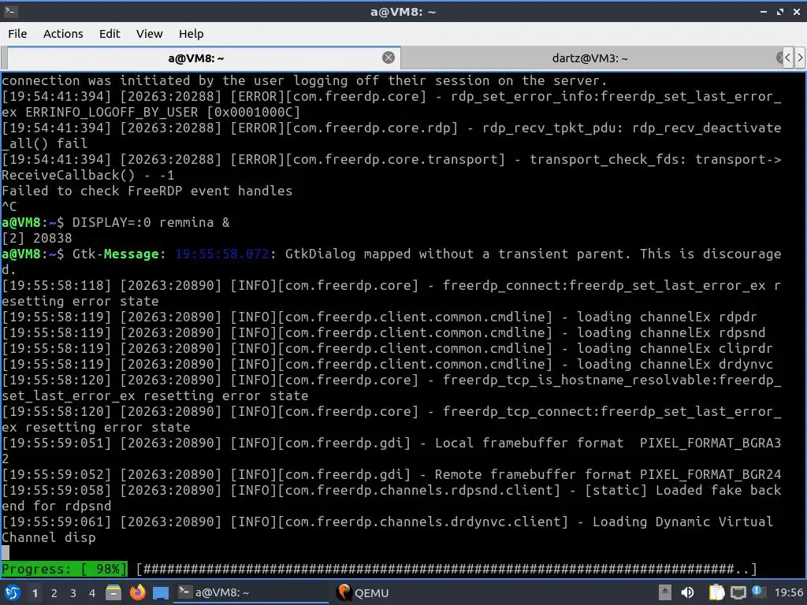Click the terminal cursor block

click(6, 553)
